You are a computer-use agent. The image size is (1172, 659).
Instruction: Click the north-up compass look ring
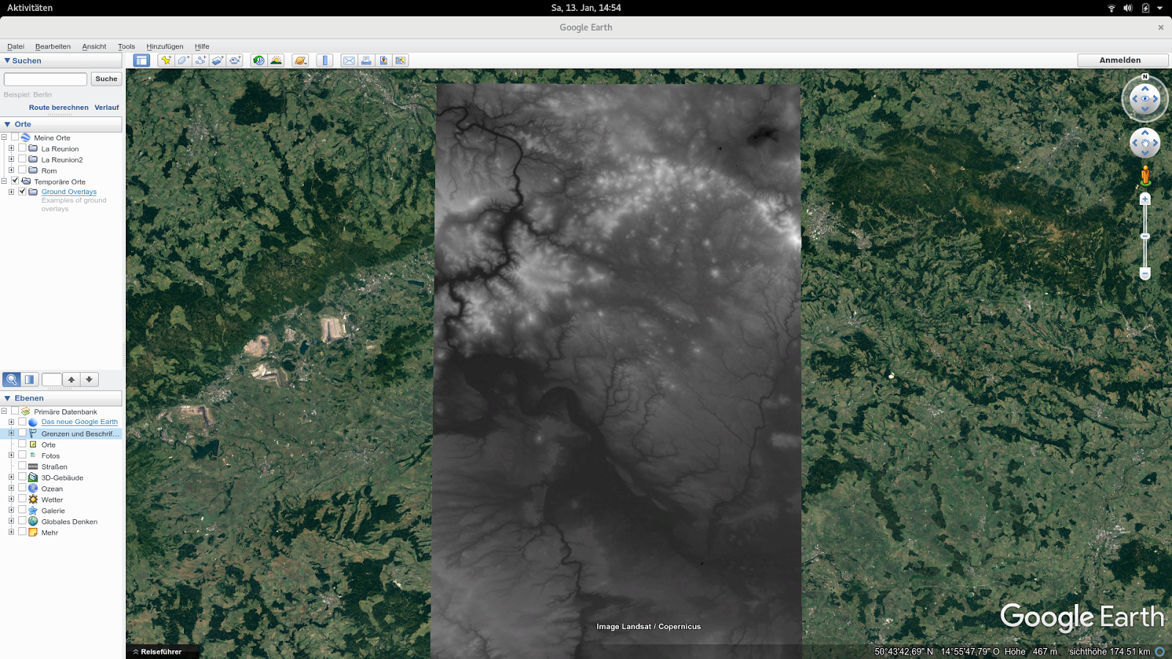click(1145, 98)
